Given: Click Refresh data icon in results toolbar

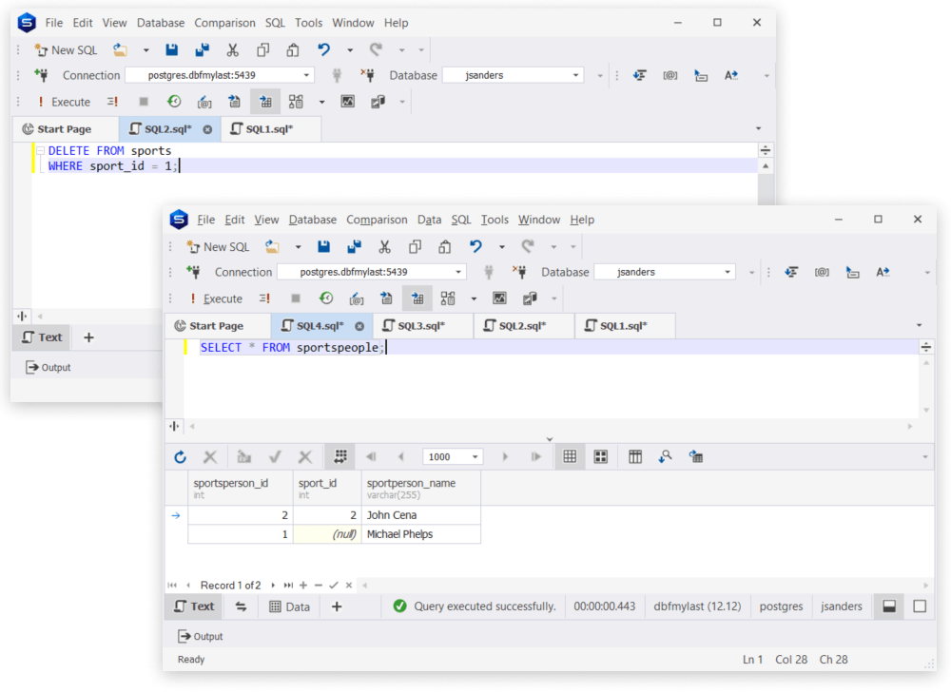Looking at the screenshot, I should click(180, 457).
